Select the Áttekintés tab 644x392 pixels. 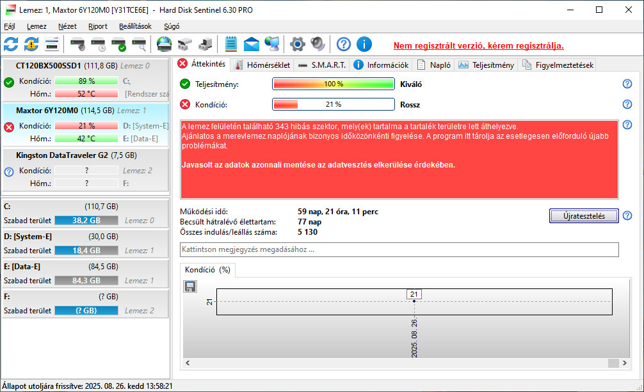point(202,63)
